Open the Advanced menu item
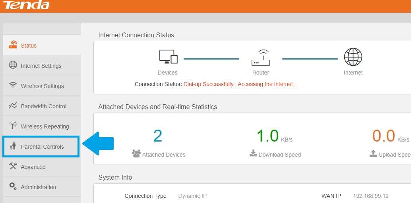The width and height of the screenshot is (411, 203). coord(42,167)
